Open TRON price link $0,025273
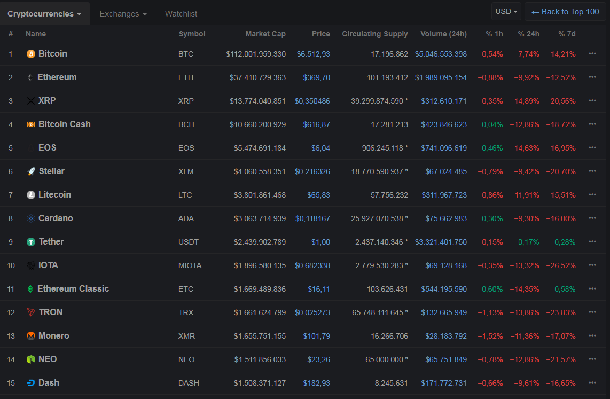The height and width of the screenshot is (399, 610). 312,312
